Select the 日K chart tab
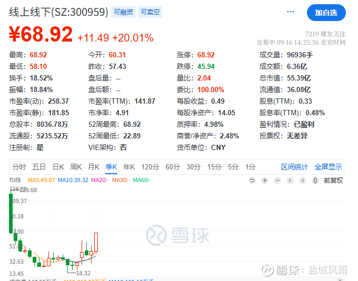Viewport: 358px width, 281px height. pos(58,167)
